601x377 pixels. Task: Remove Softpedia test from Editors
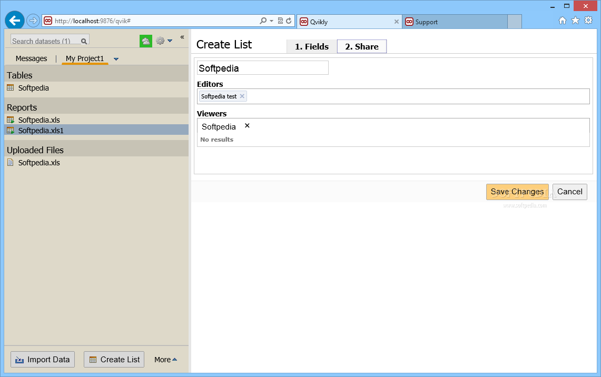[x=242, y=96]
